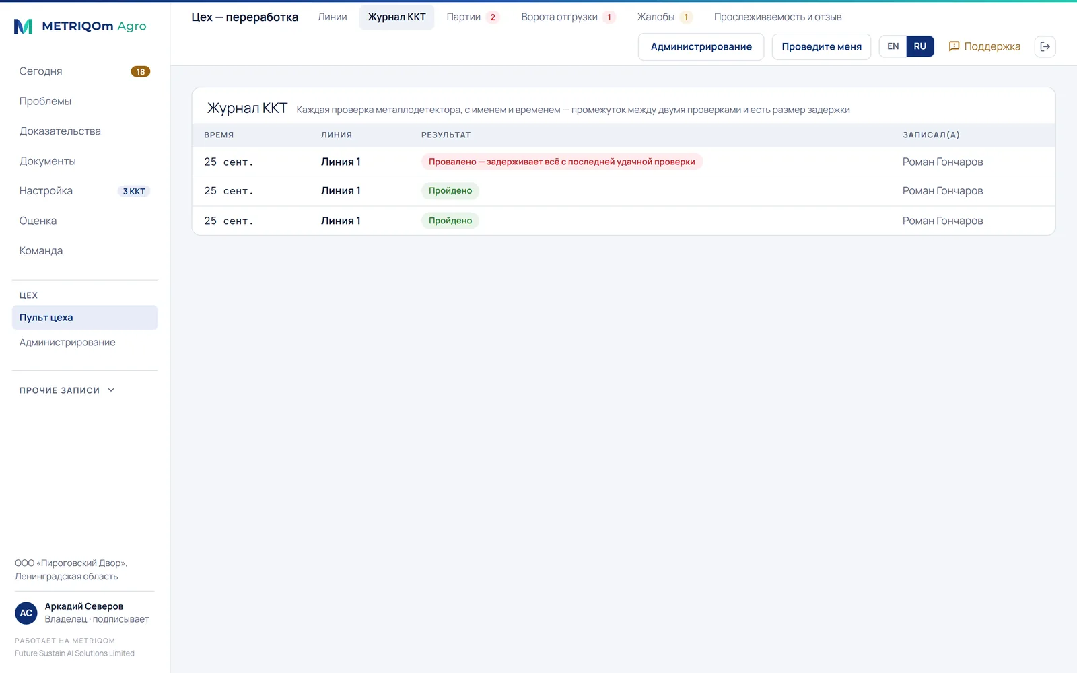Open the Партии tab
The height and width of the screenshot is (673, 1077).
pyautogui.click(x=473, y=17)
